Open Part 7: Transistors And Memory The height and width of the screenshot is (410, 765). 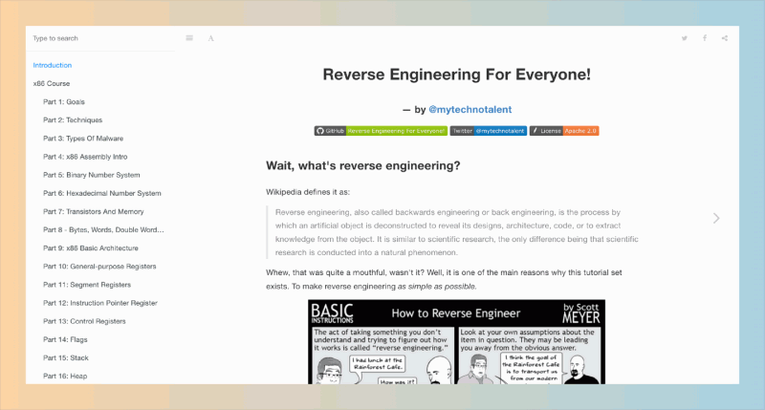(93, 211)
